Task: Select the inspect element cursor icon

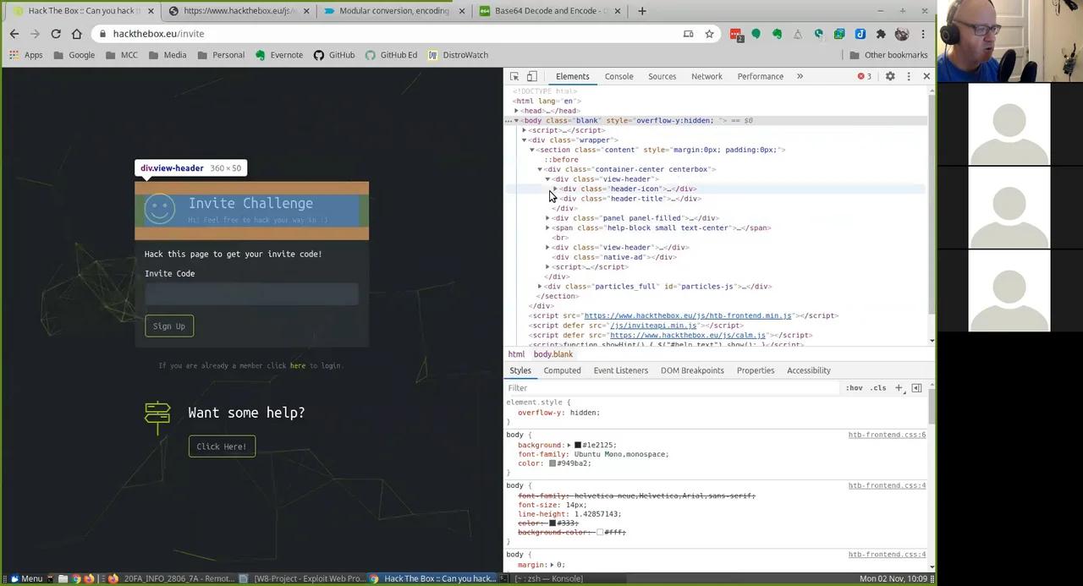Action: point(514,76)
